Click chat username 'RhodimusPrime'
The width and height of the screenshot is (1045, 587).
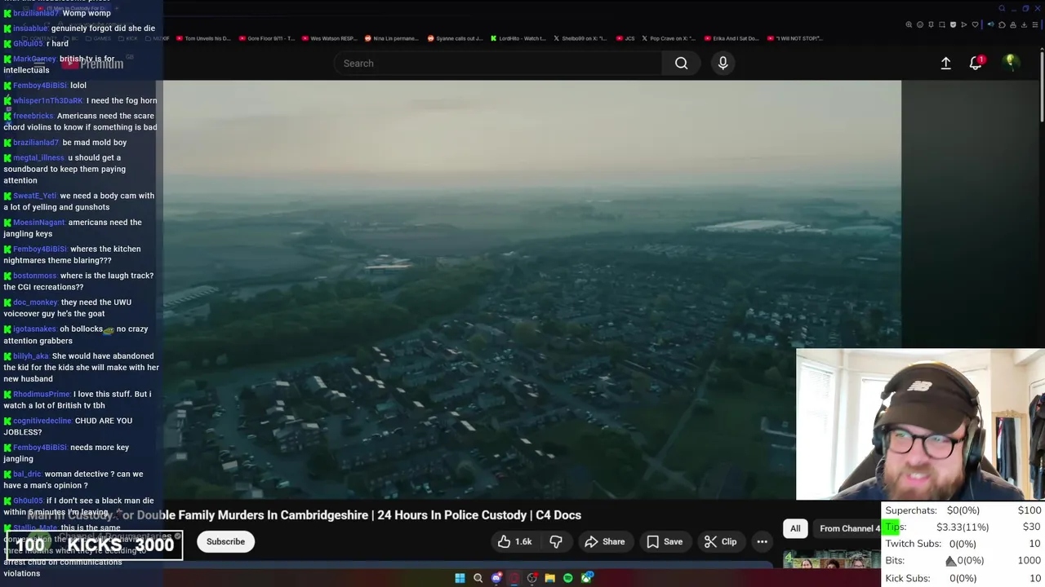coord(42,395)
